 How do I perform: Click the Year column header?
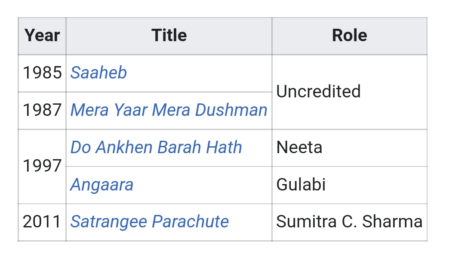[42, 36]
